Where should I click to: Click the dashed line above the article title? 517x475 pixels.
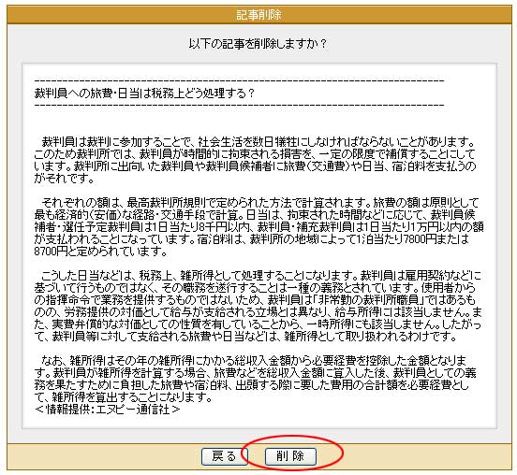pos(239,80)
